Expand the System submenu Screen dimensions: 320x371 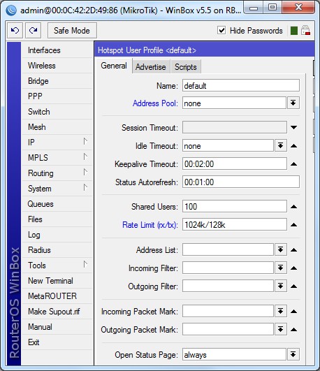coord(57,189)
